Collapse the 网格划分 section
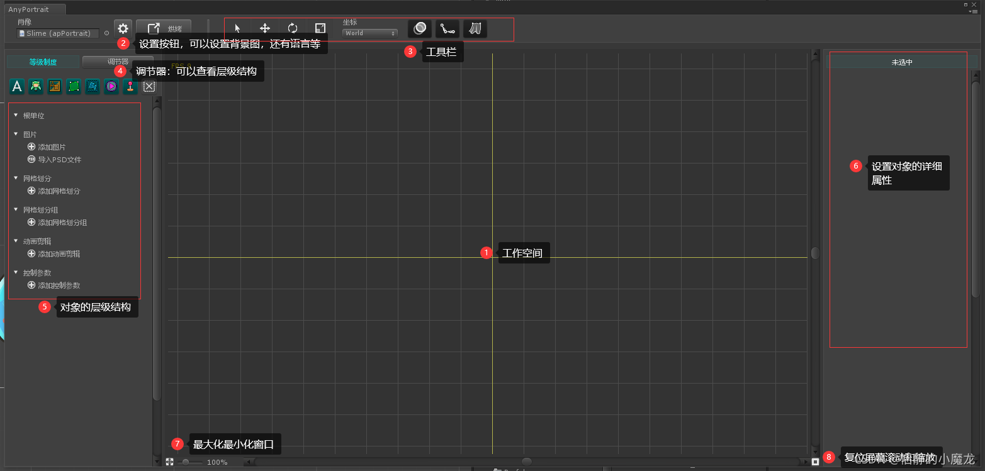The height and width of the screenshot is (471, 985). tap(16, 179)
